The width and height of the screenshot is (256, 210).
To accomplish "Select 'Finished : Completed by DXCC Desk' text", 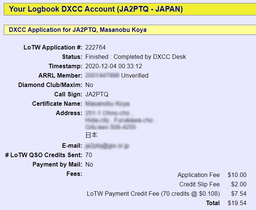I will point(136,57).
